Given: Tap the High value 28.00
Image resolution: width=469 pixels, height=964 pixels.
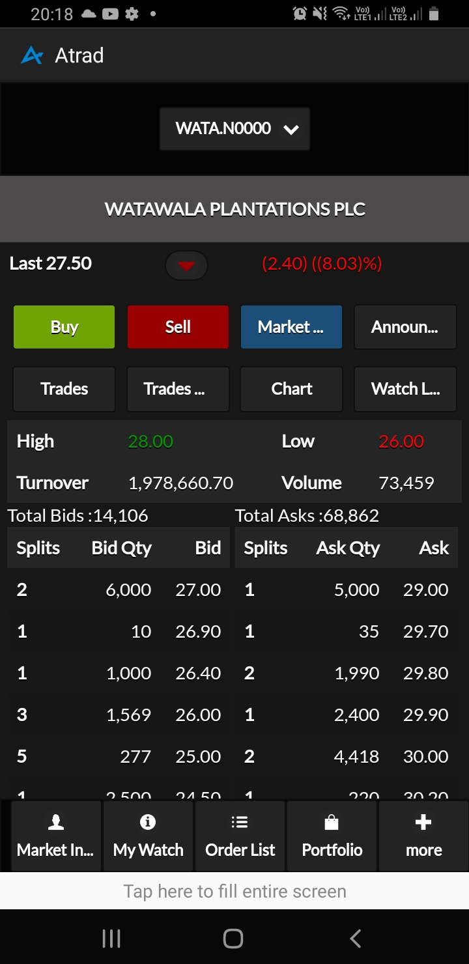Looking at the screenshot, I should (150, 442).
